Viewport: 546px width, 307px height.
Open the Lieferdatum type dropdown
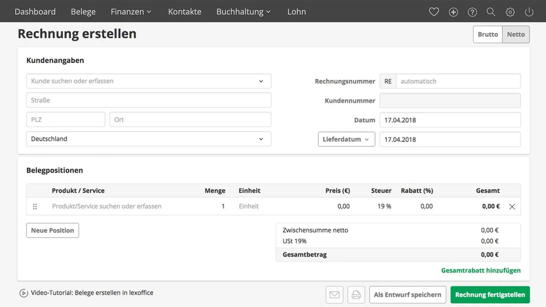346,140
